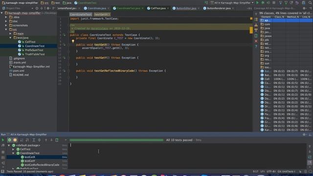Open the .travis.yml file
Screen dimensions: 313x176
(x=20, y=63)
